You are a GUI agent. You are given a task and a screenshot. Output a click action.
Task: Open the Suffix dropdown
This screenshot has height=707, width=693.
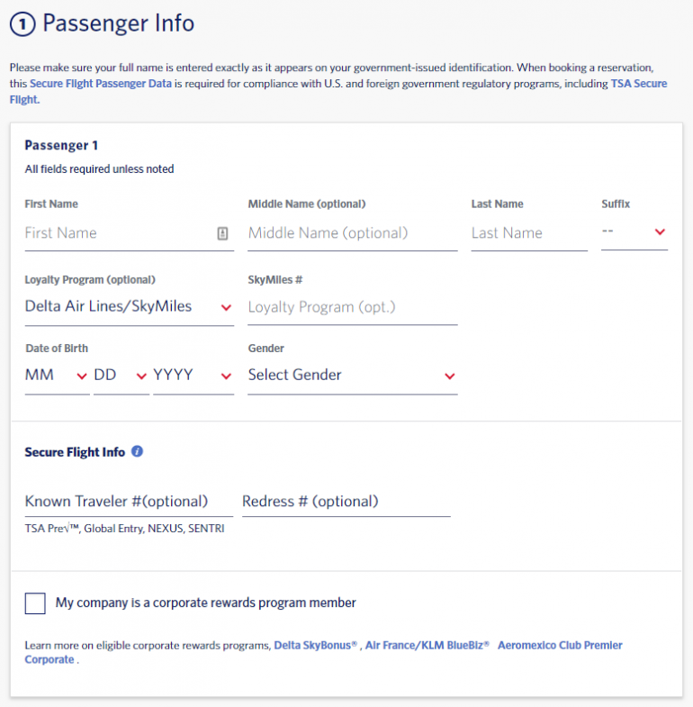tap(634, 232)
